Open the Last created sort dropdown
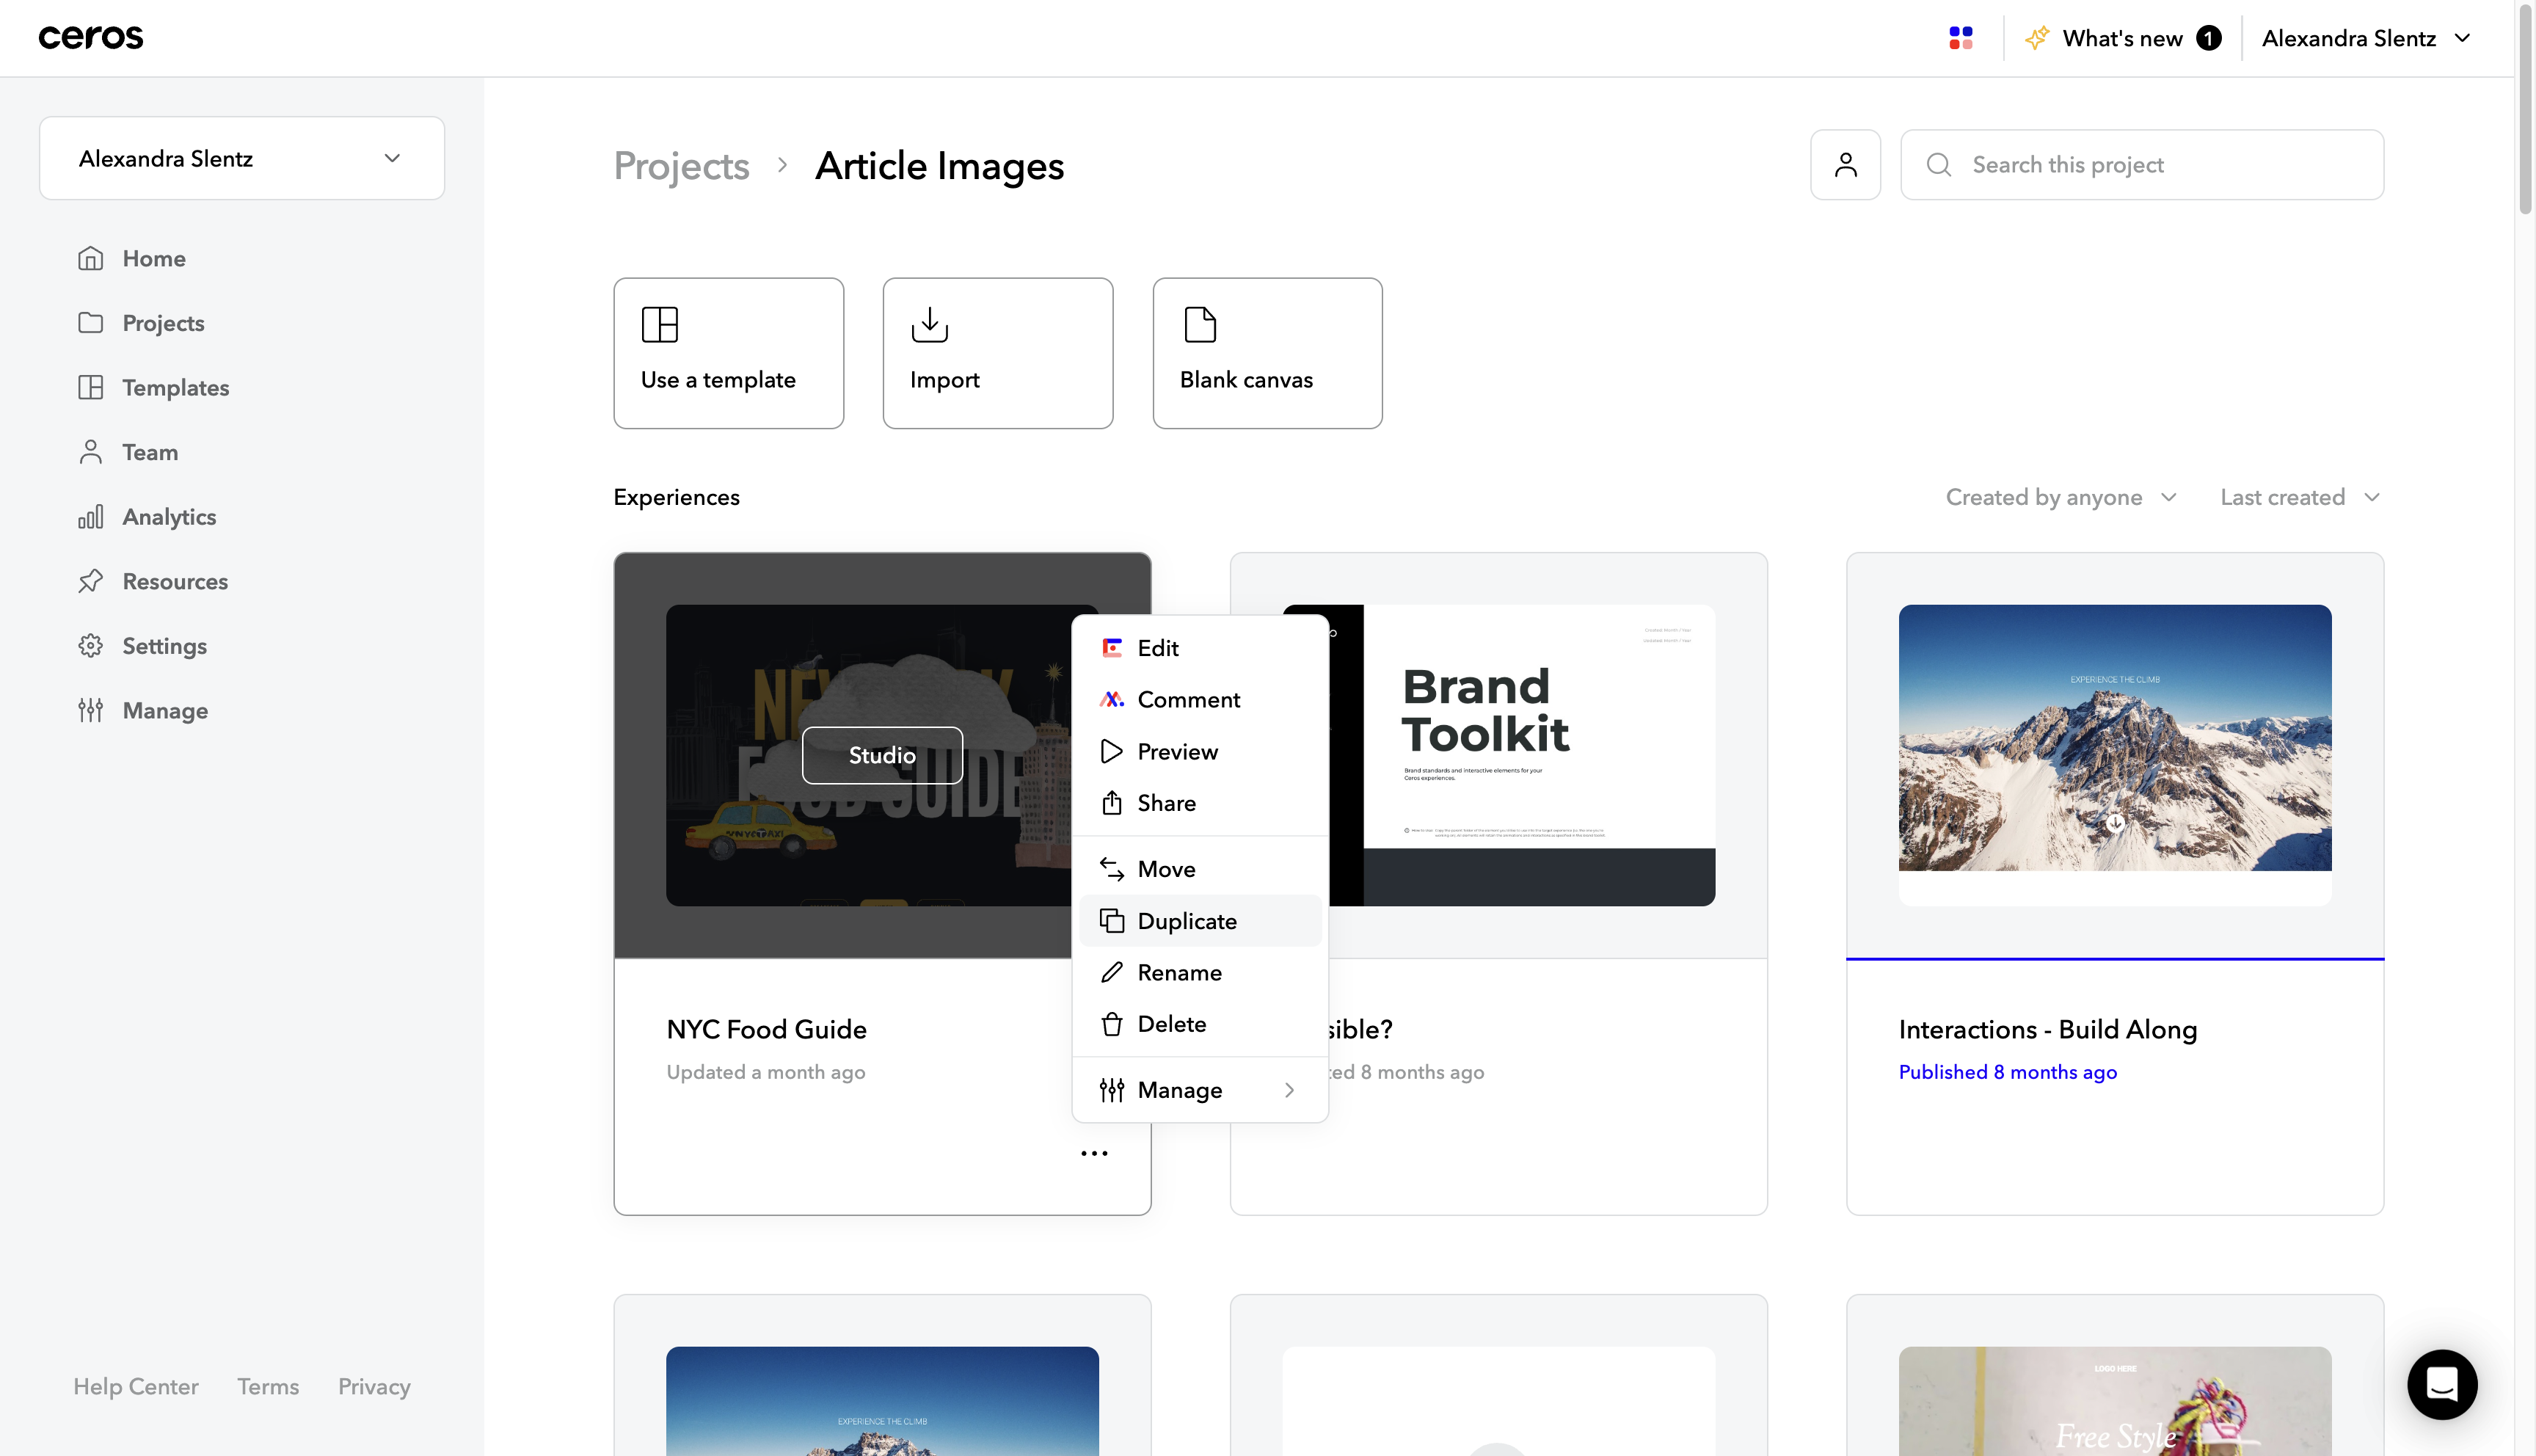The width and height of the screenshot is (2536, 1456). pyautogui.click(x=2300, y=497)
